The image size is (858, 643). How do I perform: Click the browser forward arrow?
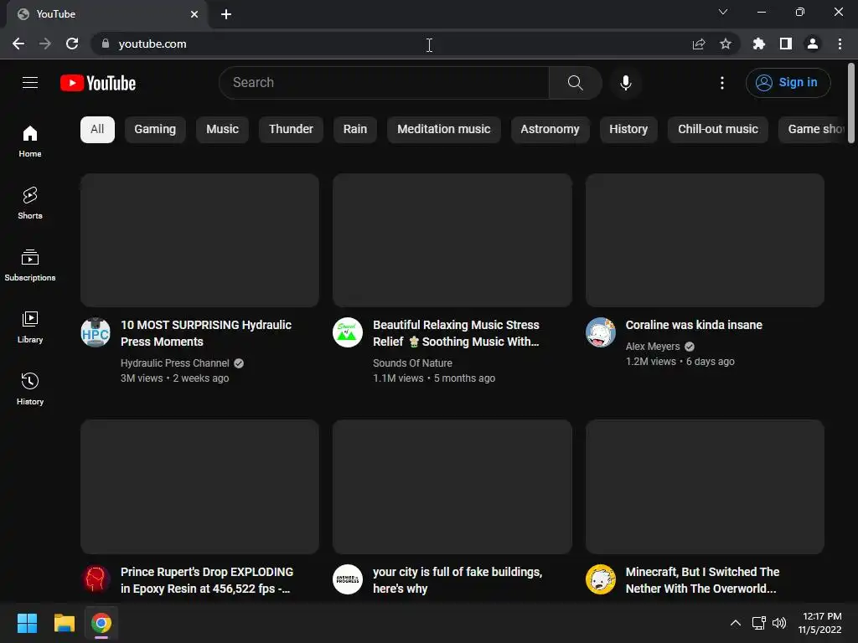(45, 44)
